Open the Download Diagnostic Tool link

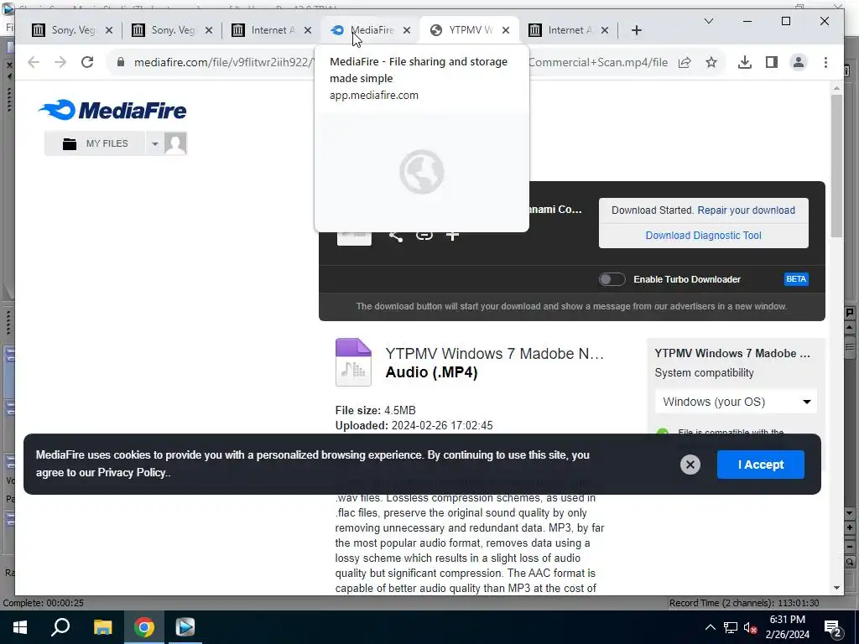704,236
